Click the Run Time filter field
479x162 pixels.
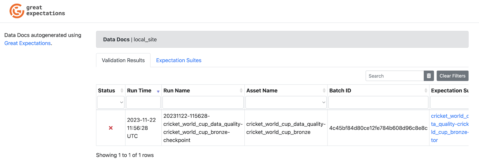[x=143, y=102]
